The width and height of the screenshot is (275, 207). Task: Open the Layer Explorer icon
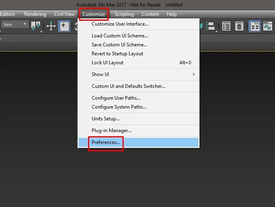click(240, 26)
